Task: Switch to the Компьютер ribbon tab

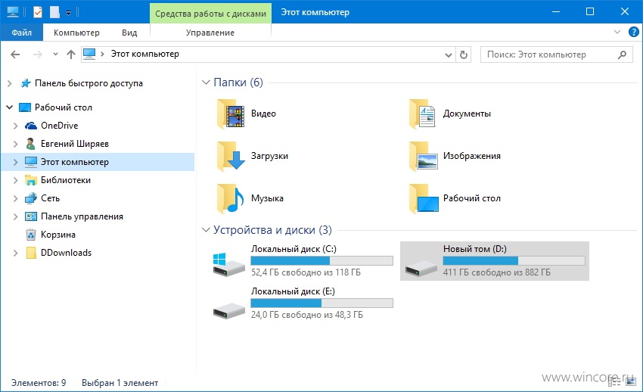Action: coord(76,33)
